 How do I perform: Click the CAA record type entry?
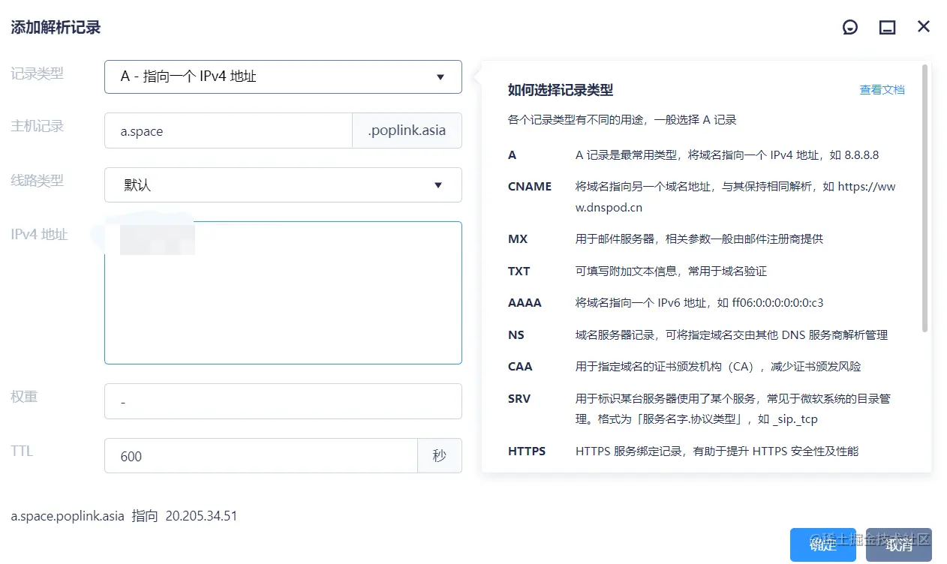(520, 367)
